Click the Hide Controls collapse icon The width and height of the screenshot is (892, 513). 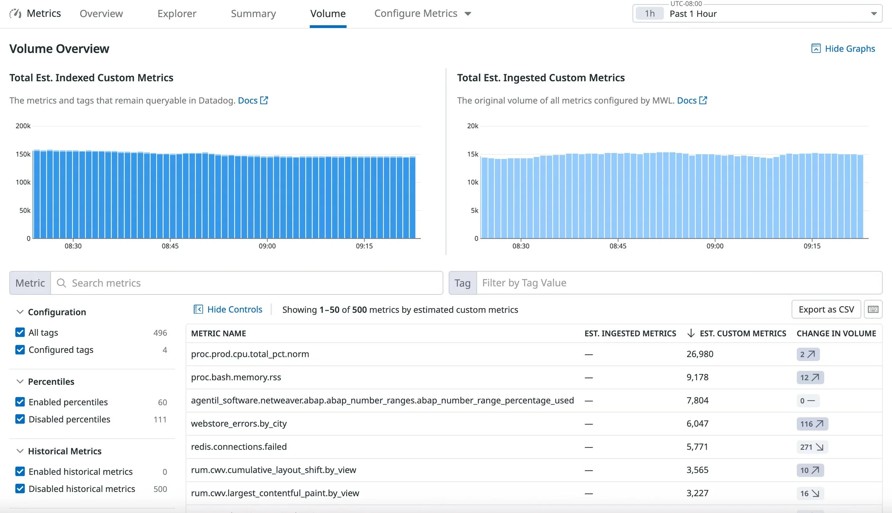[199, 309]
